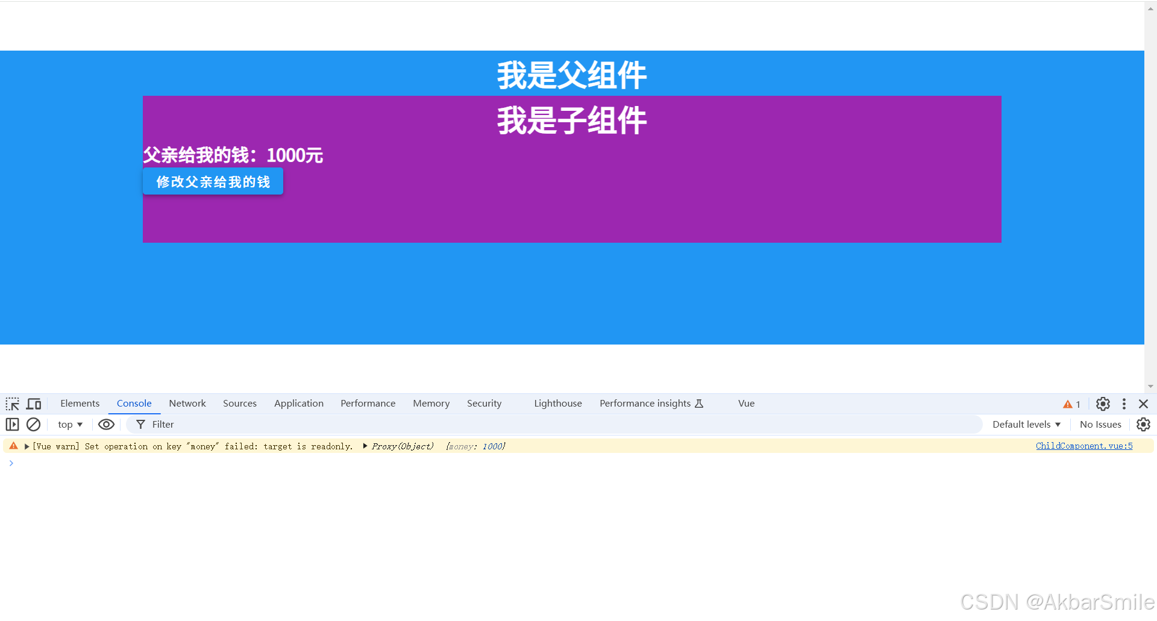Open the Network tab
This screenshot has height=621, width=1157.
187,404
